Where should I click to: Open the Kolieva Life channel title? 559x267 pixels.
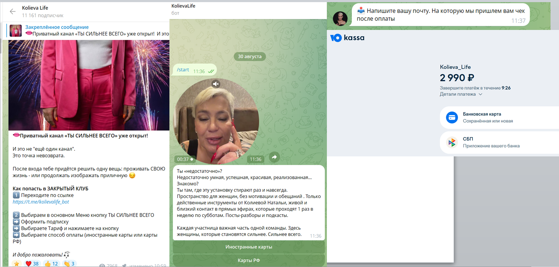point(35,8)
